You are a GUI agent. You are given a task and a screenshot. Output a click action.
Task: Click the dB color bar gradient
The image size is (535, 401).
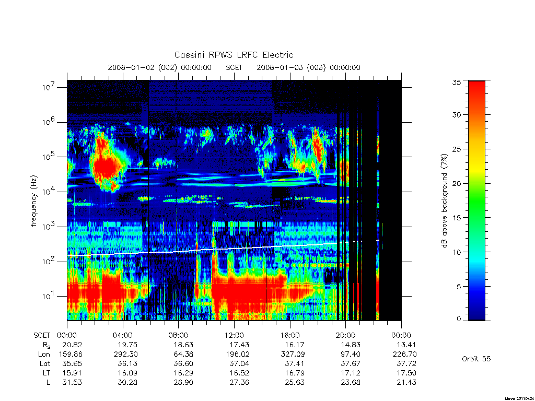476,200
